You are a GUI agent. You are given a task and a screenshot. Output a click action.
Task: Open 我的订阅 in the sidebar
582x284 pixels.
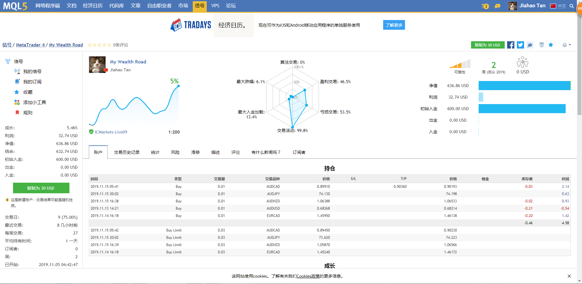coord(32,82)
